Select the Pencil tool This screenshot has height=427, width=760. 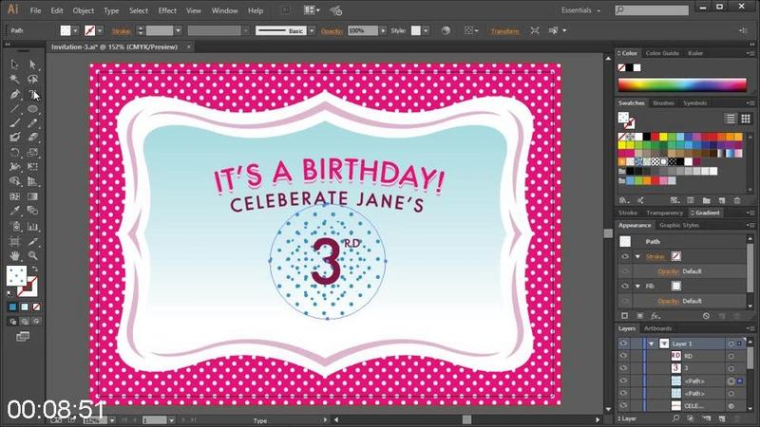point(32,123)
